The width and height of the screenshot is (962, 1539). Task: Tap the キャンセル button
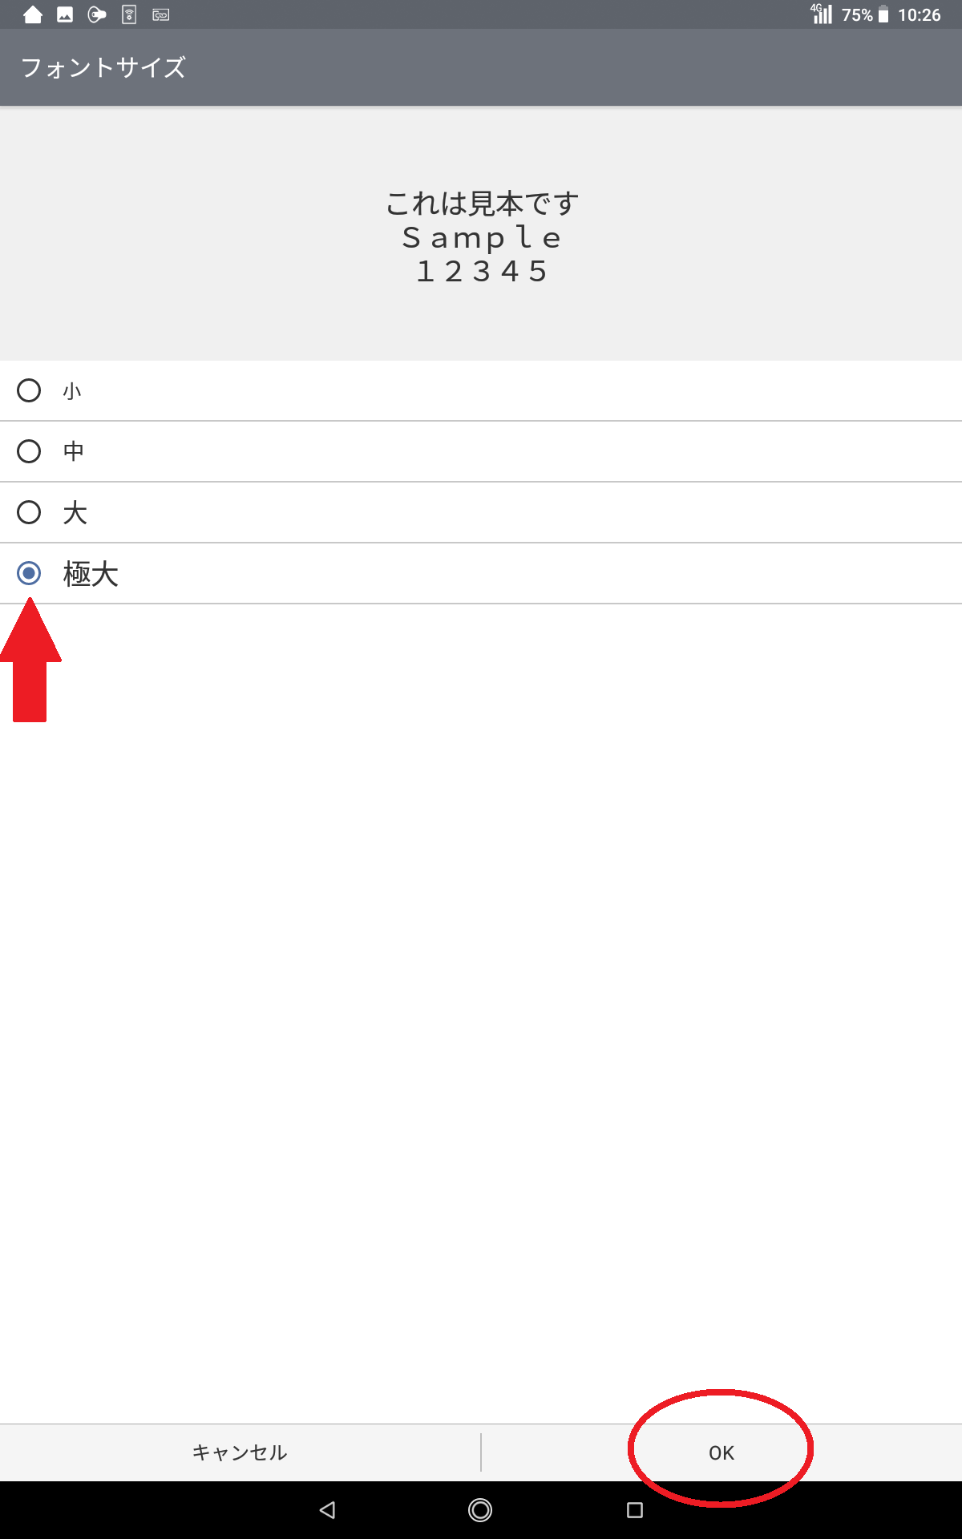point(240,1452)
